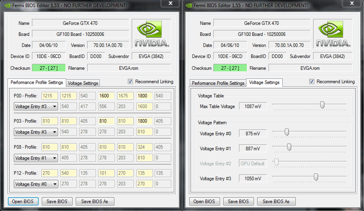This screenshot has height=211, width=364.
Task: Click Open BIOS in right window
Action: point(204,201)
